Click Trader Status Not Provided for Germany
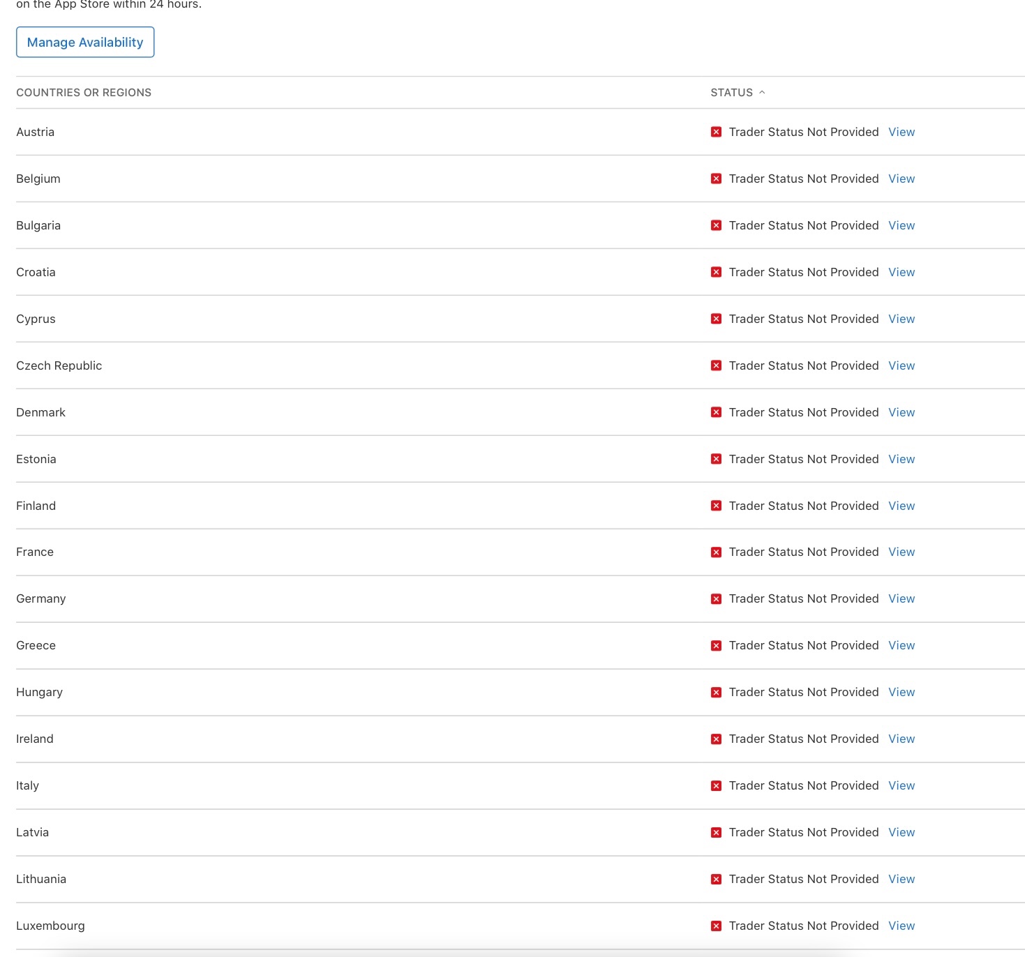Viewport: 1025px width, 957px height. 804,598
